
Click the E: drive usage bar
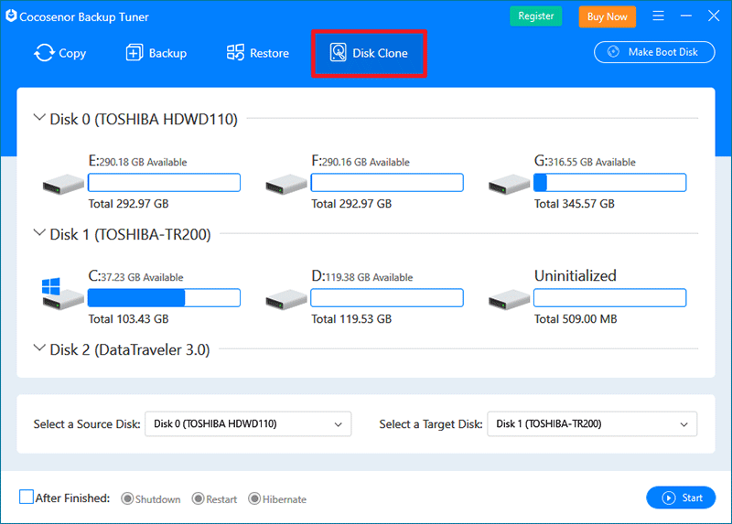point(165,183)
